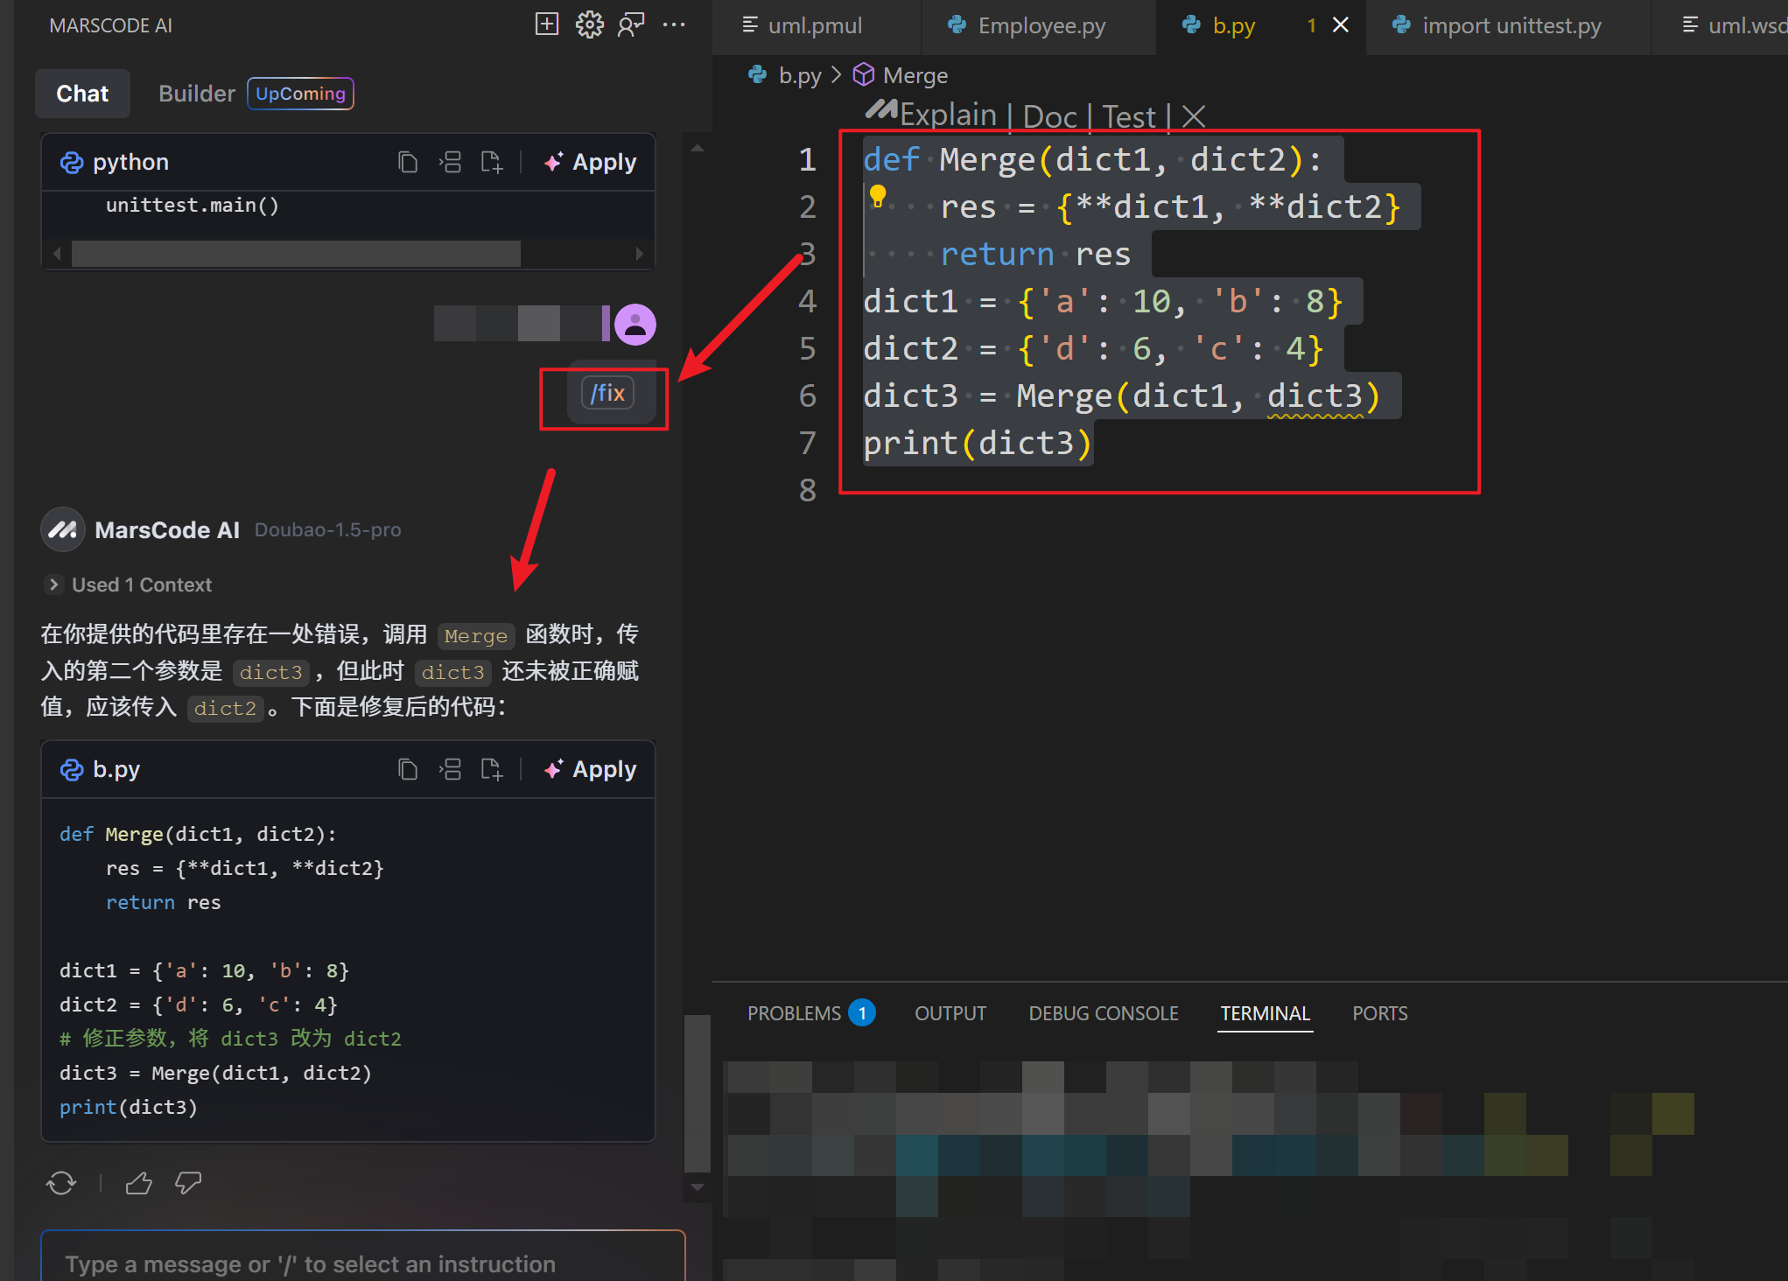This screenshot has width=1788, height=1281.
Task: Regenerate the MarsCode AI response
Action: click(61, 1183)
